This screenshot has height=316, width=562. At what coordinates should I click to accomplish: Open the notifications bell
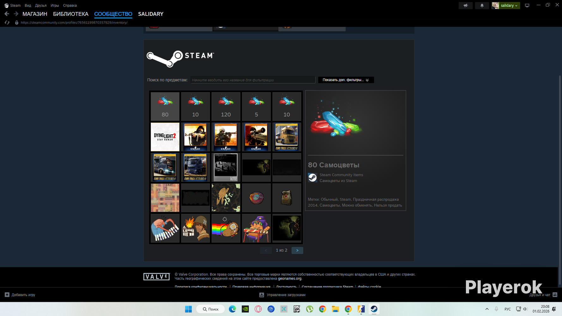[482, 5]
